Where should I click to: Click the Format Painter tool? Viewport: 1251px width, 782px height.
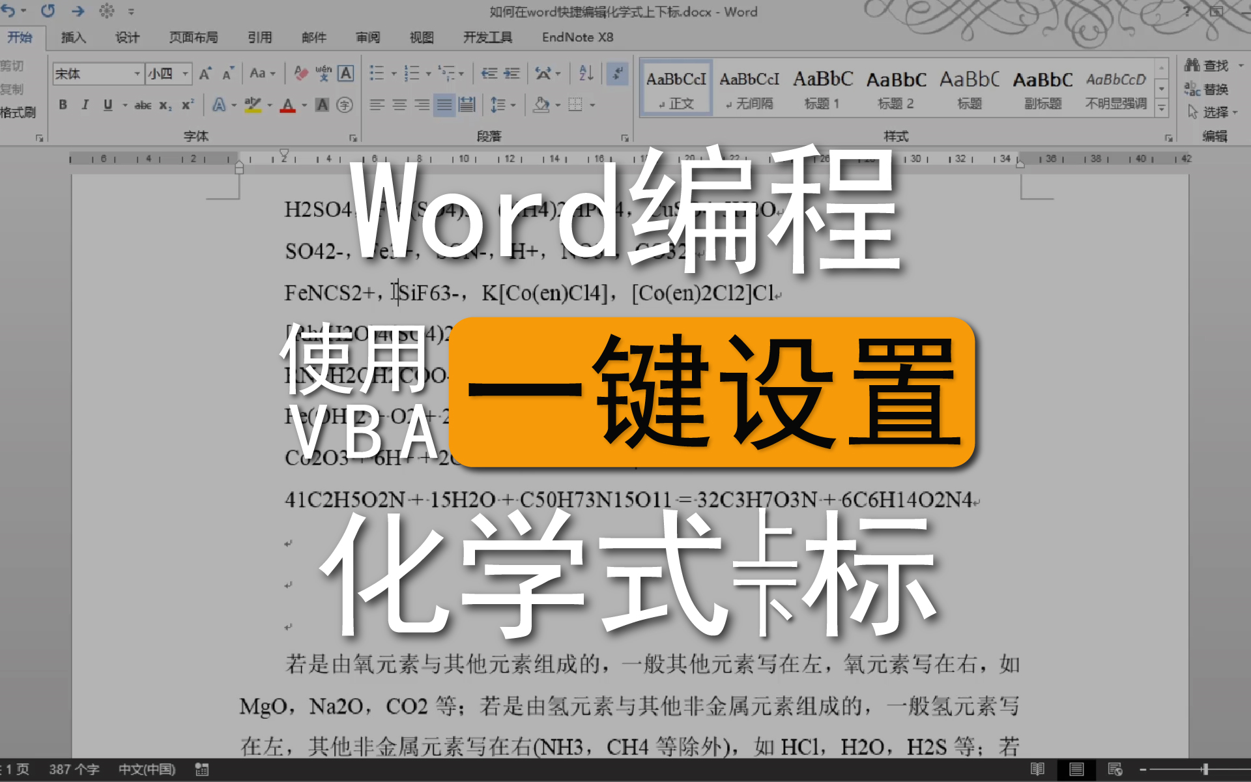click(x=18, y=113)
